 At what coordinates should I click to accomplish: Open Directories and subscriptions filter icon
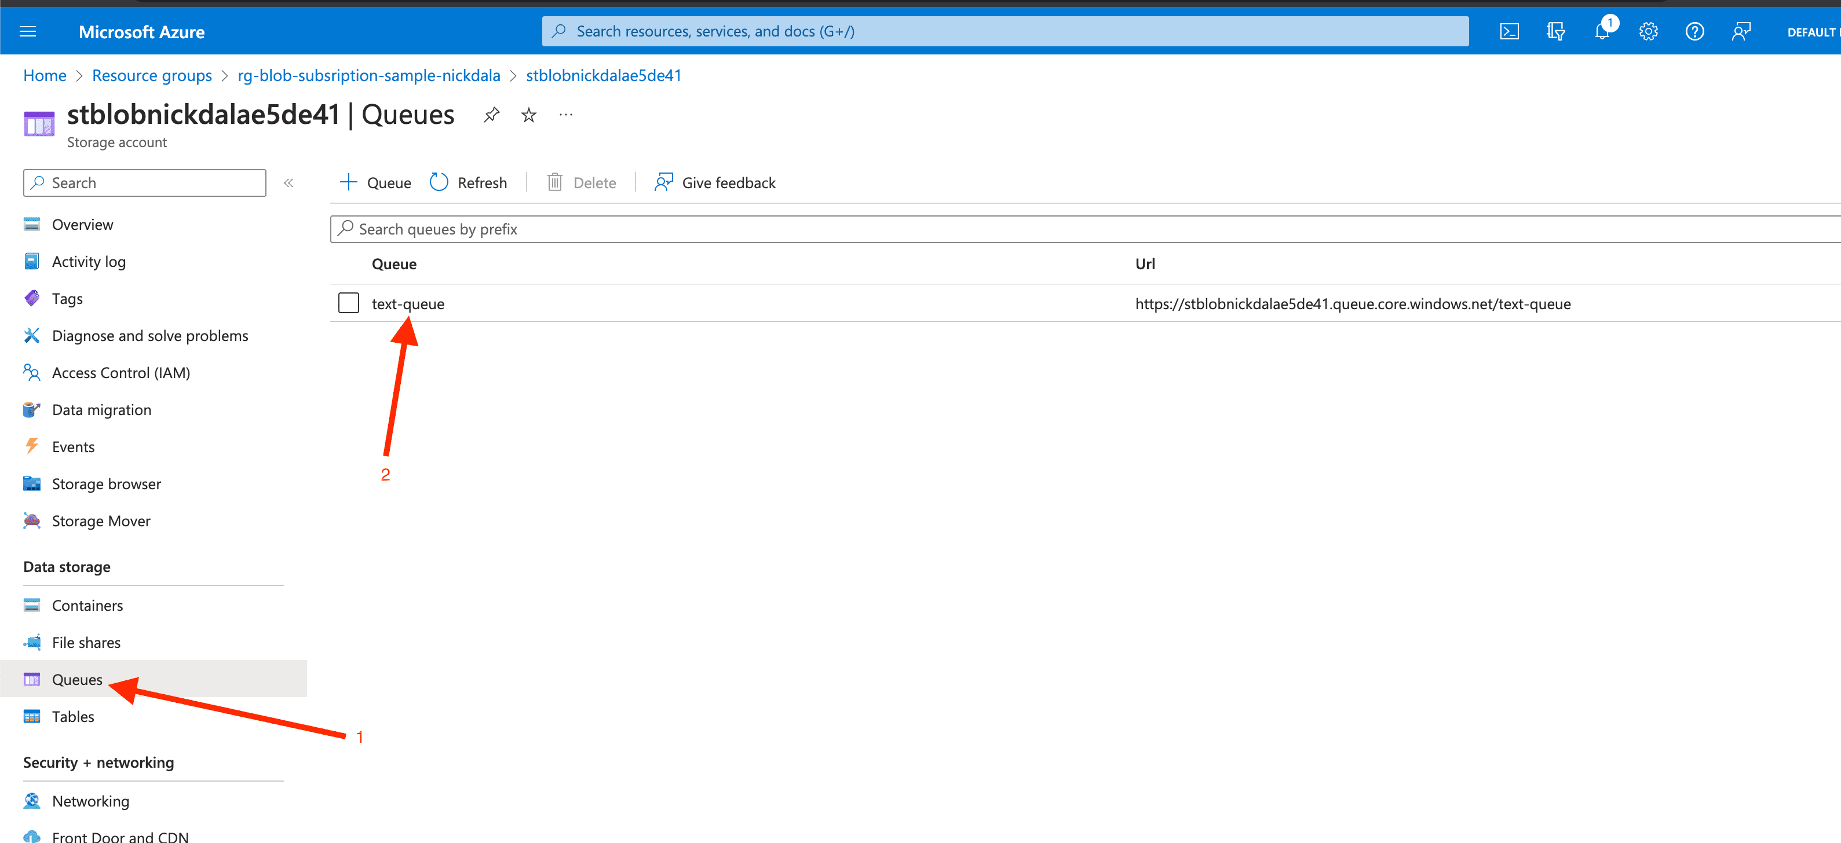(1555, 31)
